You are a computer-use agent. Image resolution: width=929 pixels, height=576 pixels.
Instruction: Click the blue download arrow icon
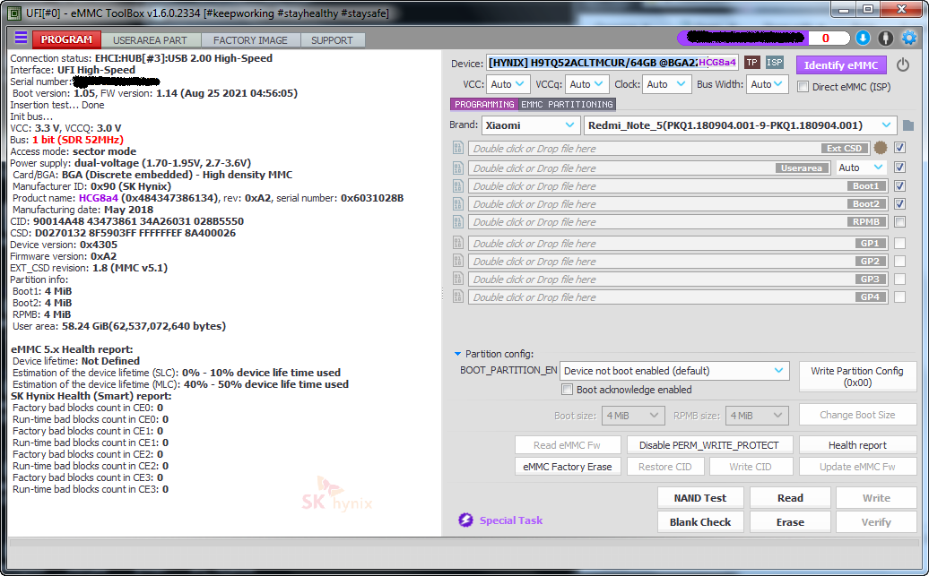863,39
